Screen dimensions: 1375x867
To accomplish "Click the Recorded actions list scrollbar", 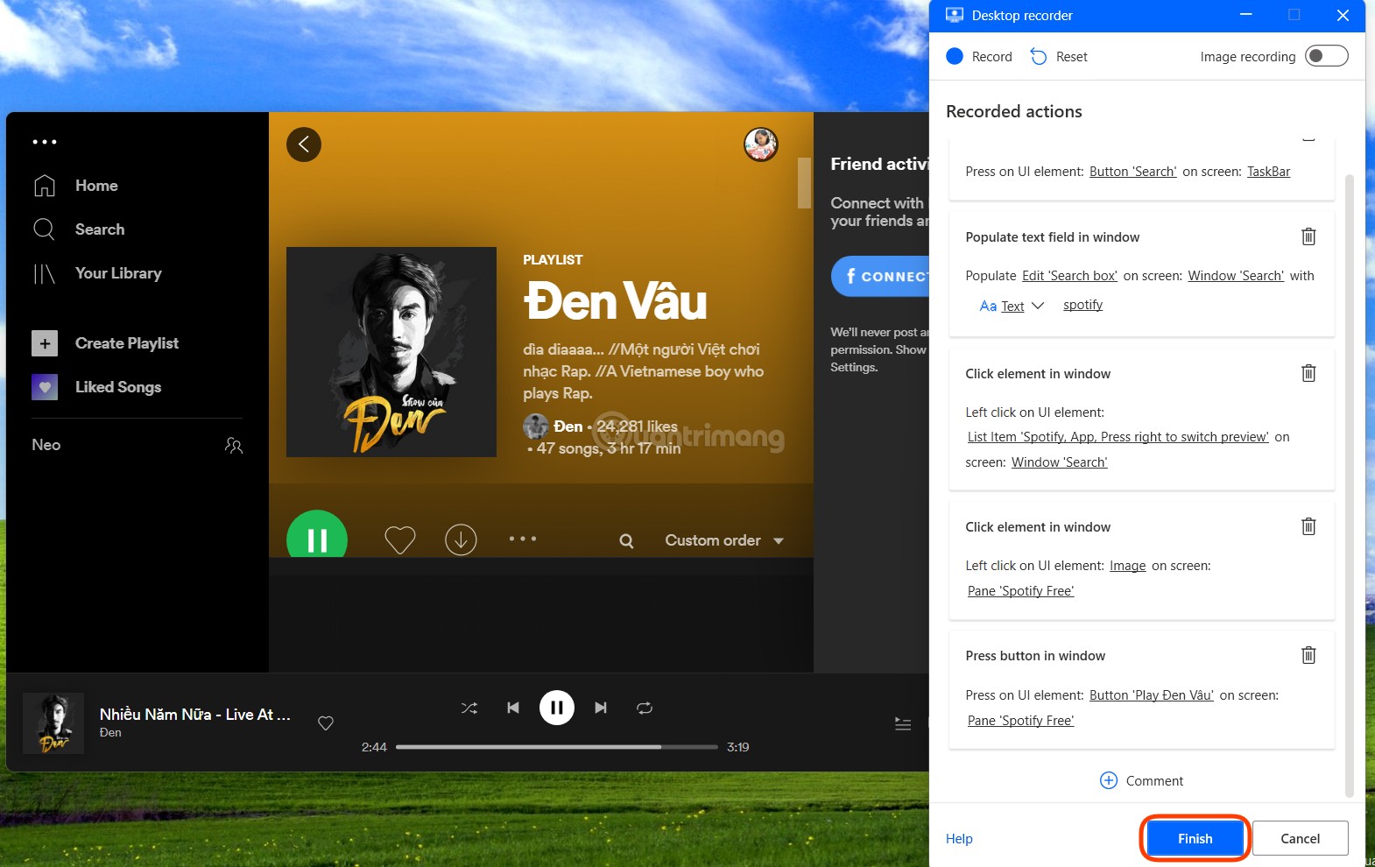I will tap(1349, 486).
